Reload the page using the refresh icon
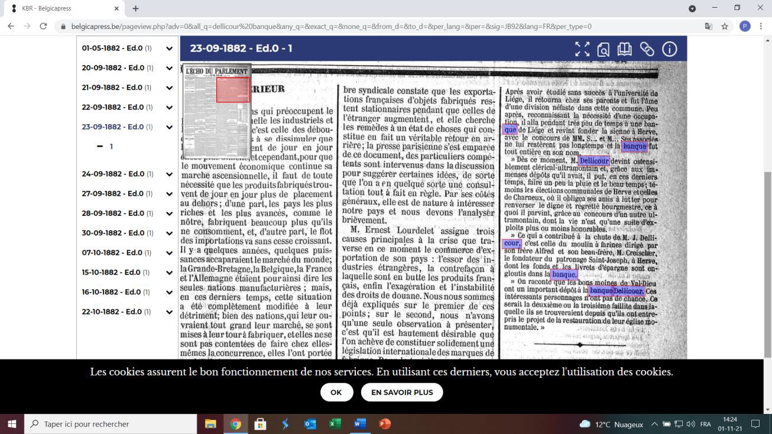 click(43, 27)
